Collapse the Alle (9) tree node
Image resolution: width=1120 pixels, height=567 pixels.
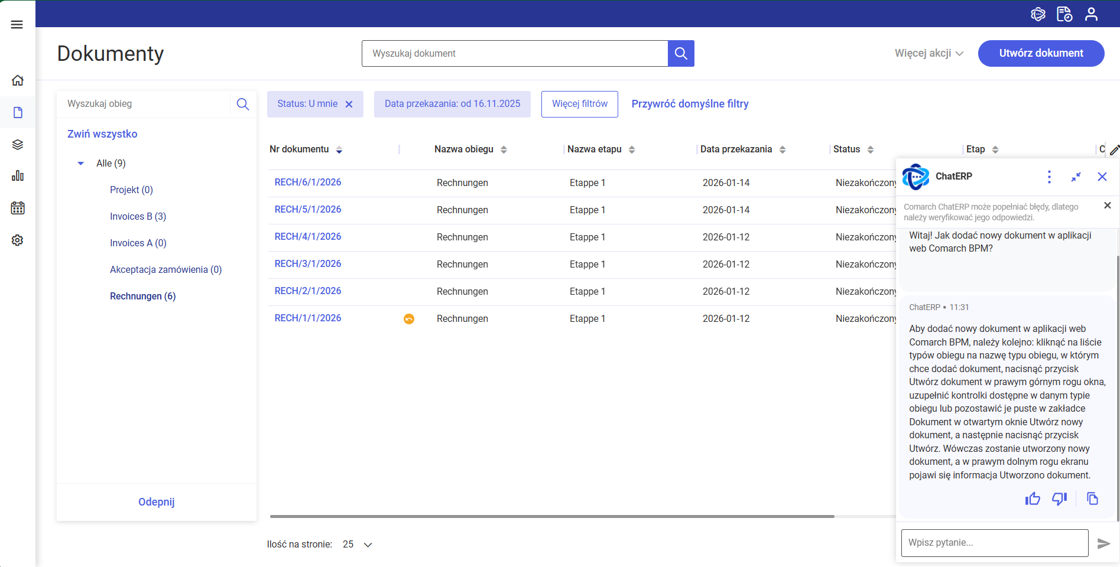tap(81, 164)
